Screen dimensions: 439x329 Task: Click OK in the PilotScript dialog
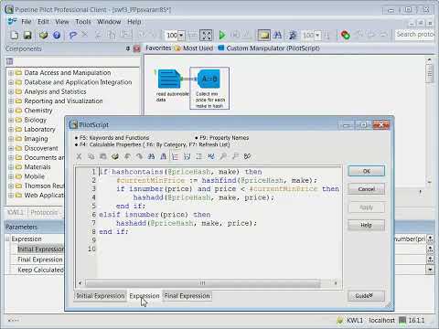pyautogui.click(x=367, y=171)
